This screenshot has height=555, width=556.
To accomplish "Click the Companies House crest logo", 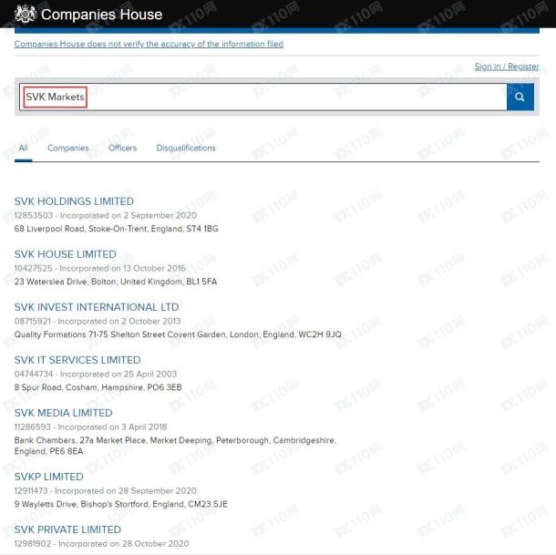I will coord(26,14).
